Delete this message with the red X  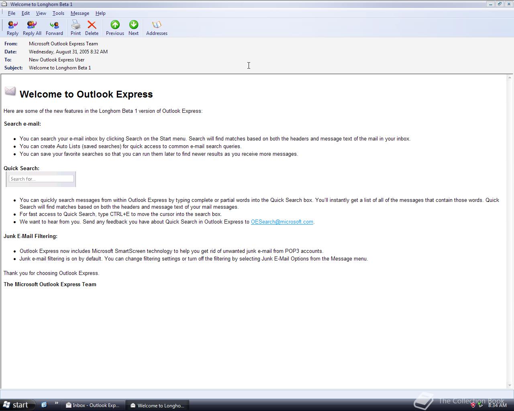pyautogui.click(x=92, y=28)
